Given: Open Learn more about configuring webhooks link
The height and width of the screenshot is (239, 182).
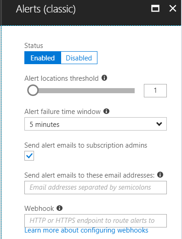Looking at the screenshot, I should (86, 230).
